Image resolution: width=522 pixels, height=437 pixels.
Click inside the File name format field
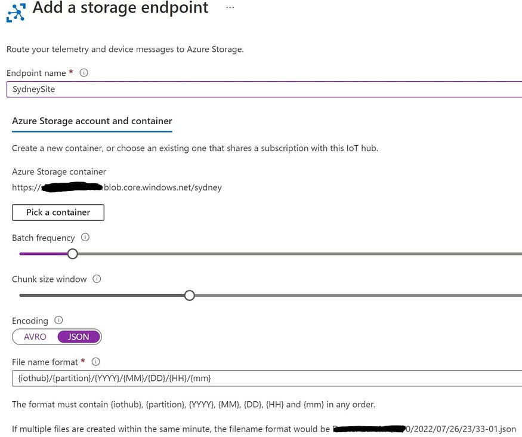pos(267,378)
